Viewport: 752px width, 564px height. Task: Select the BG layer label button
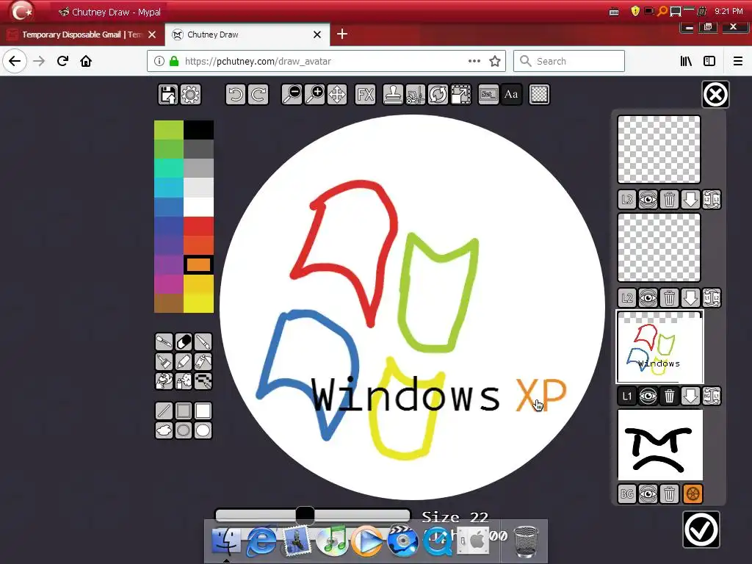click(x=627, y=494)
